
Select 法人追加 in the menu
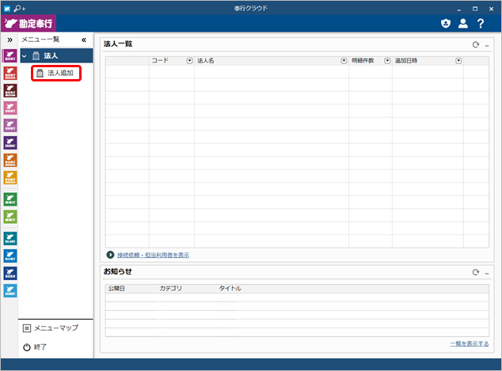click(56, 73)
